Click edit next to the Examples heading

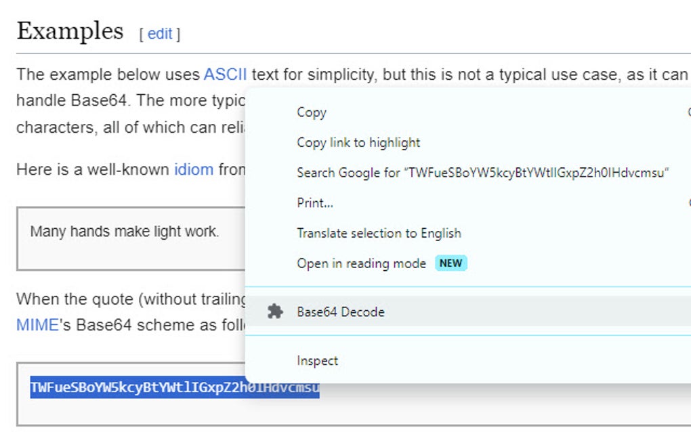click(161, 34)
